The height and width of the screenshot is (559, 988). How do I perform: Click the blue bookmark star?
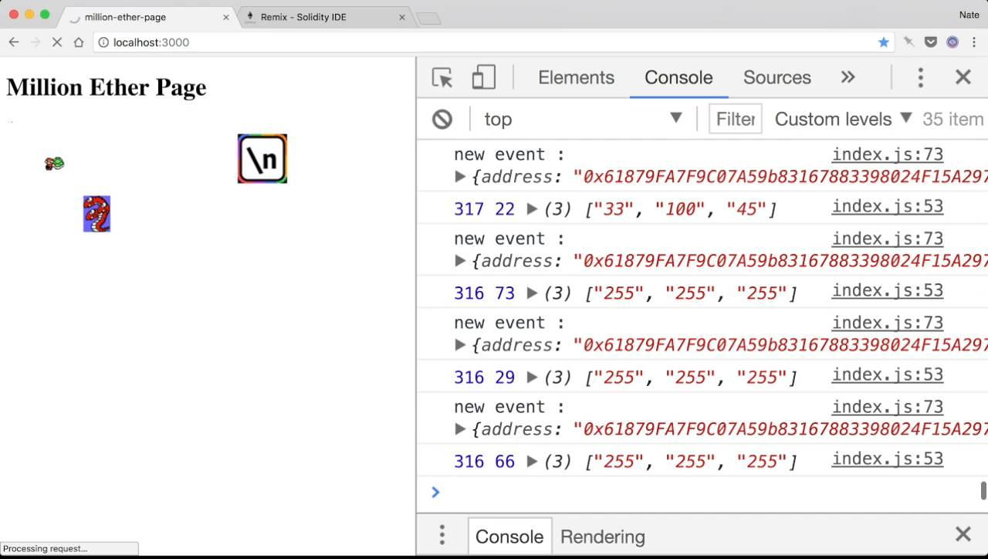884,42
